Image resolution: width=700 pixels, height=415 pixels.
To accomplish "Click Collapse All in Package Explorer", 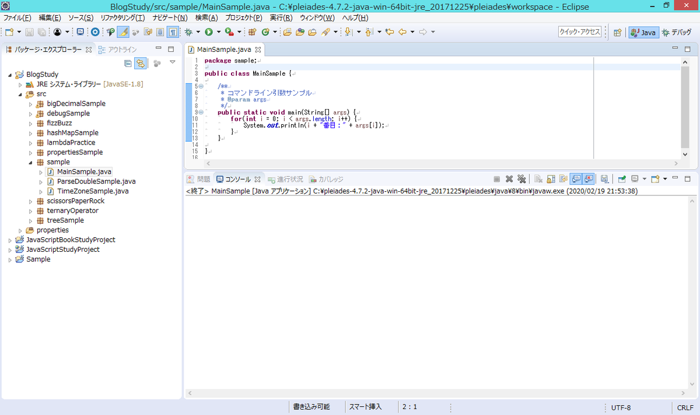I will 128,63.
